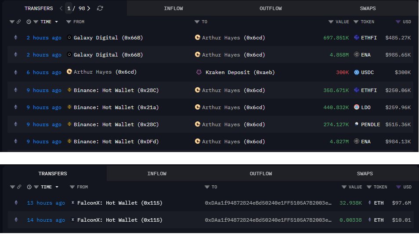419x241 pixels.
Task: Expand TIME sort dropdown in upper table
Action: 56,22
